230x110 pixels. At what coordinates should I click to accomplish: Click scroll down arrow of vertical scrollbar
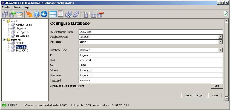pos(227,99)
